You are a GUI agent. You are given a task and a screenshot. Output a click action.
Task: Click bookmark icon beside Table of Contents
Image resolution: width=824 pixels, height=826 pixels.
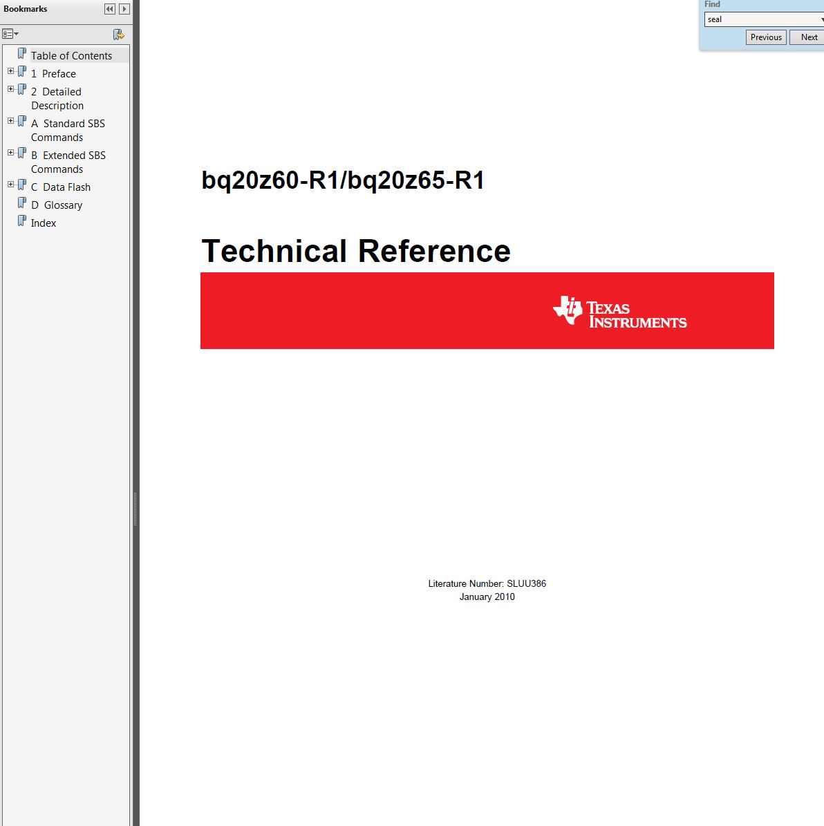[x=21, y=54]
